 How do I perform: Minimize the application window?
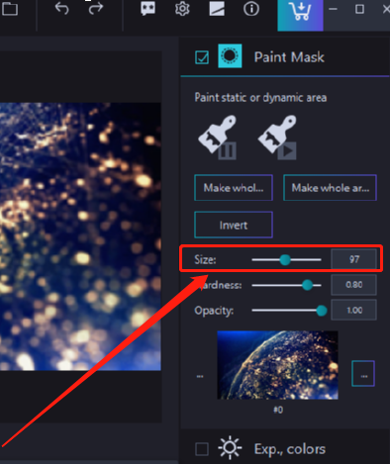pyautogui.click(x=333, y=9)
